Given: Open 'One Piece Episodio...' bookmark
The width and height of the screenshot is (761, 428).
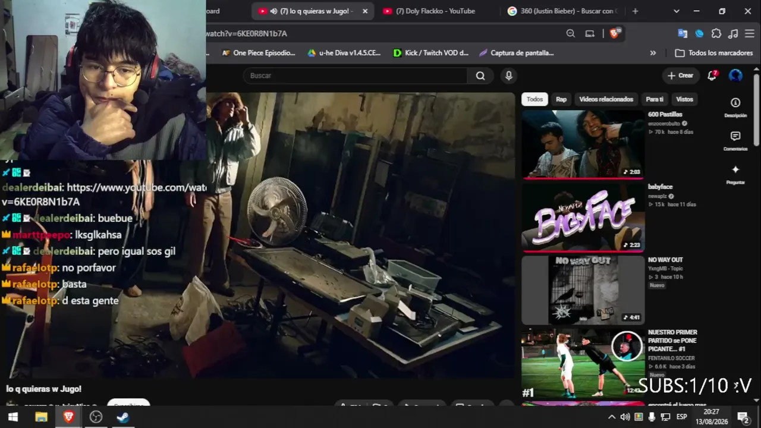Looking at the screenshot, I should [258, 53].
